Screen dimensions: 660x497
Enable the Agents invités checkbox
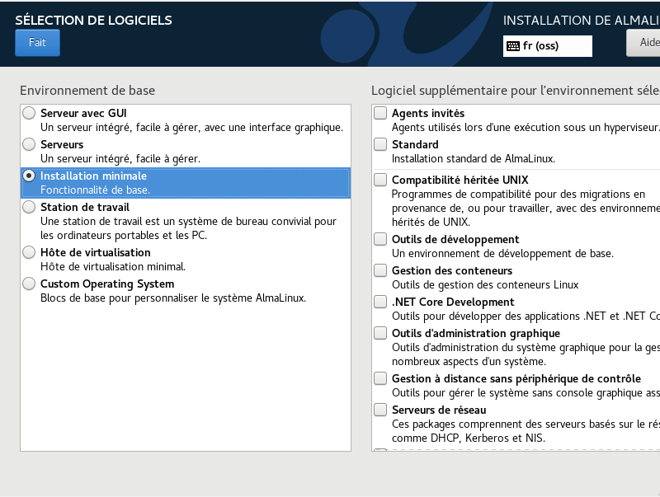pos(380,113)
